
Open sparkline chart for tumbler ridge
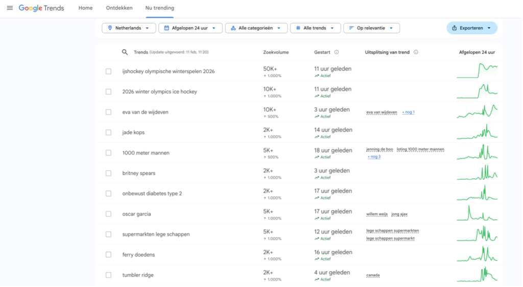coord(477,275)
